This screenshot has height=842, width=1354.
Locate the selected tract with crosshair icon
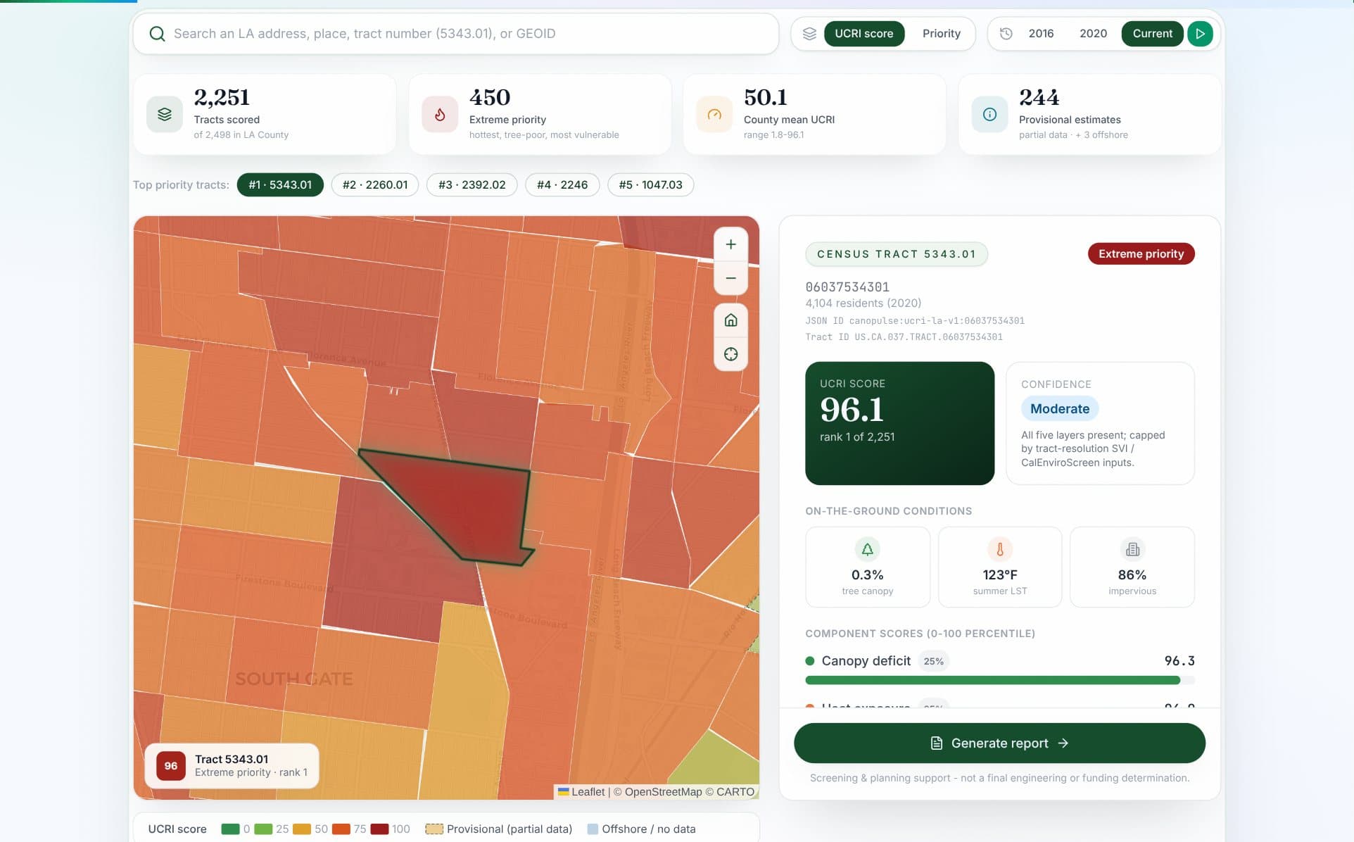(x=730, y=354)
